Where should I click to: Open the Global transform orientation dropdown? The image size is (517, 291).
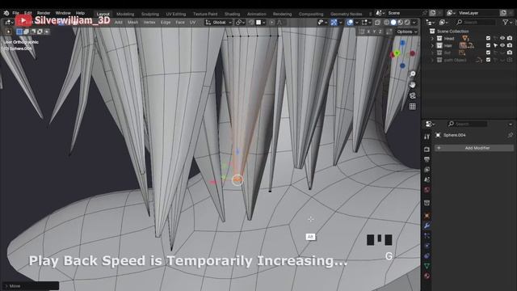point(219,23)
